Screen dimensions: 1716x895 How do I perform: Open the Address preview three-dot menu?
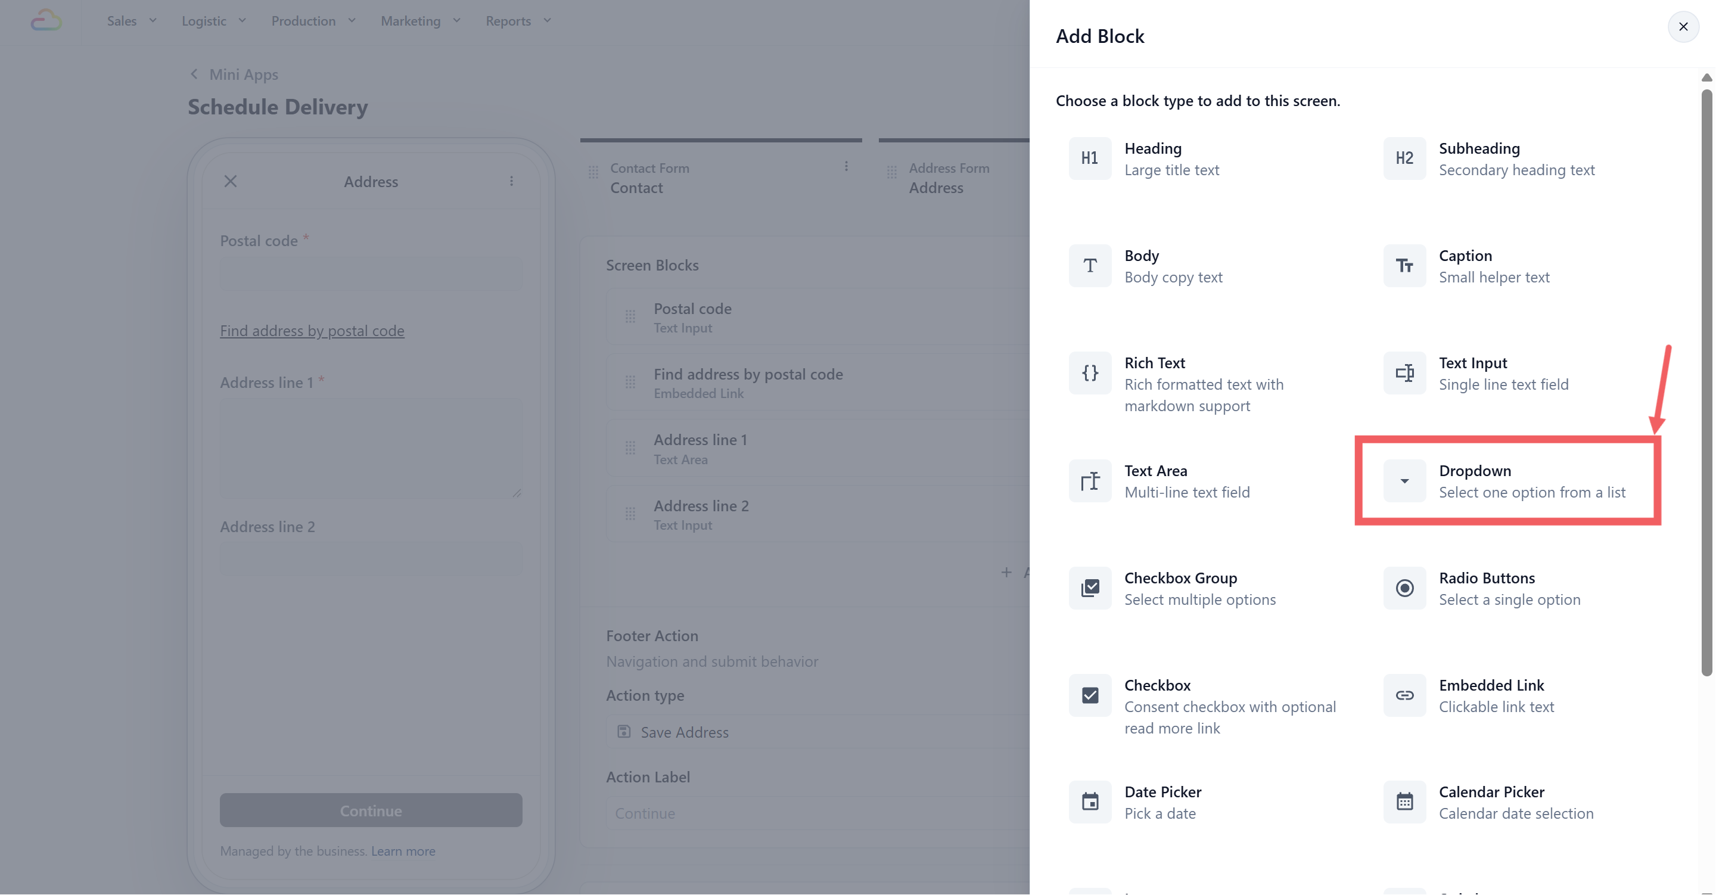pyautogui.click(x=511, y=181)
